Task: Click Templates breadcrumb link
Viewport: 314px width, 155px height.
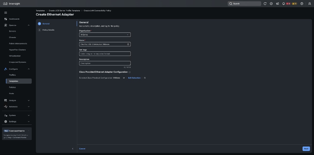Action: click(x=40, y=11)
